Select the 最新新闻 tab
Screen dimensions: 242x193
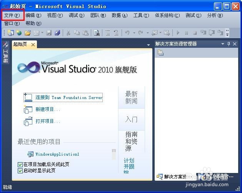[131, 97]
